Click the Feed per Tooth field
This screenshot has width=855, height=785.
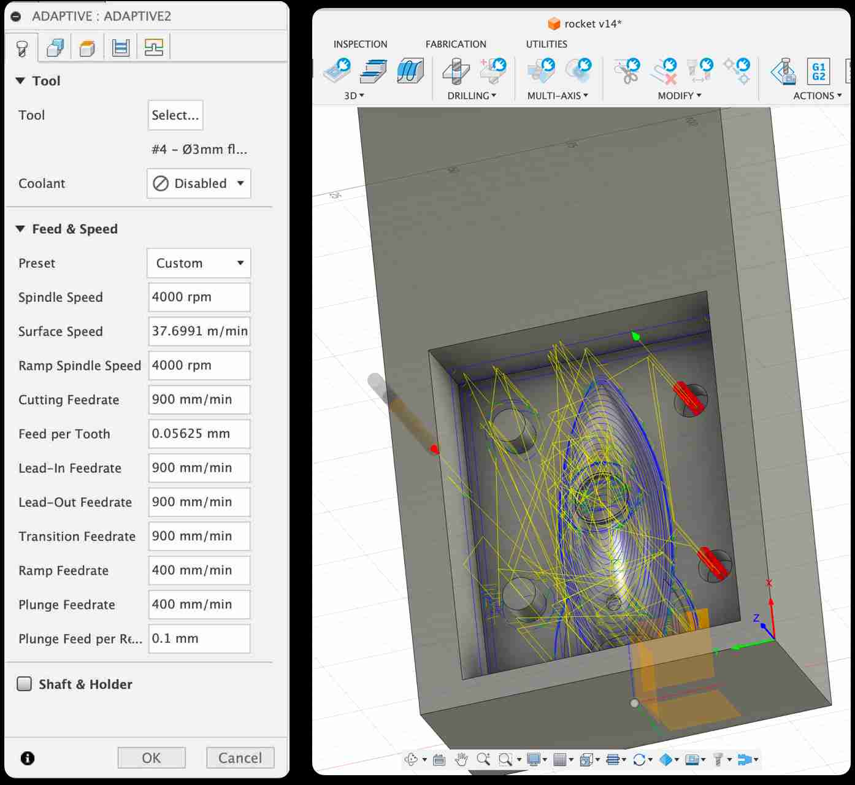tap(199, 434)
